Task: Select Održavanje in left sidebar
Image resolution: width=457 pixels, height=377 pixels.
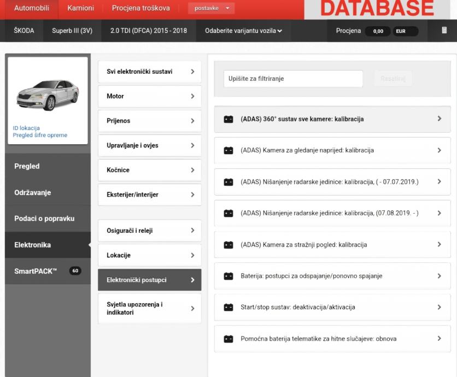Action: pyautogui.click(x=33, y=192)
